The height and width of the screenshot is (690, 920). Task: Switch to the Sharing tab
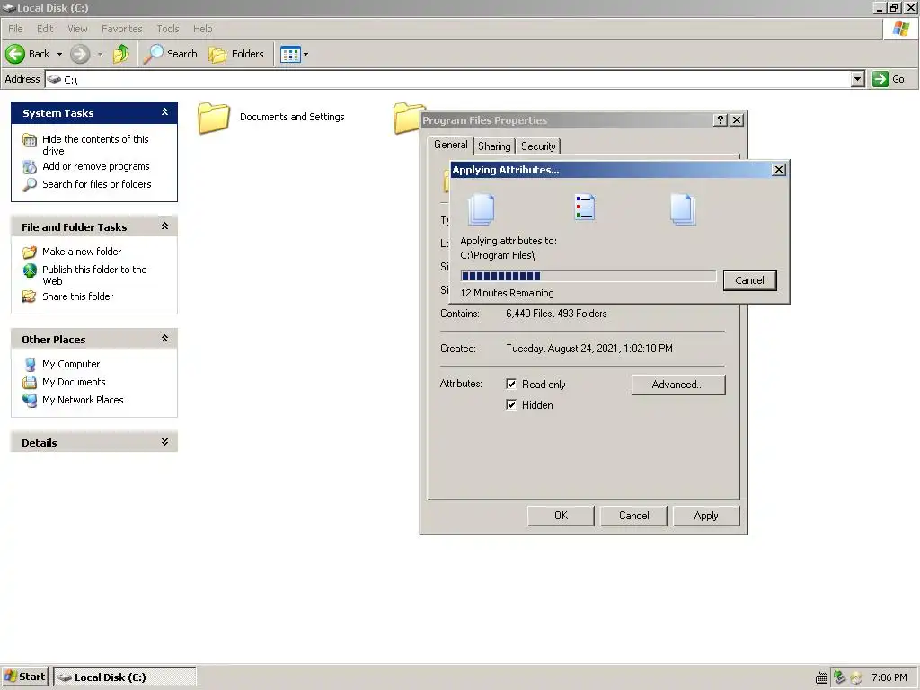tap(494, 146)
